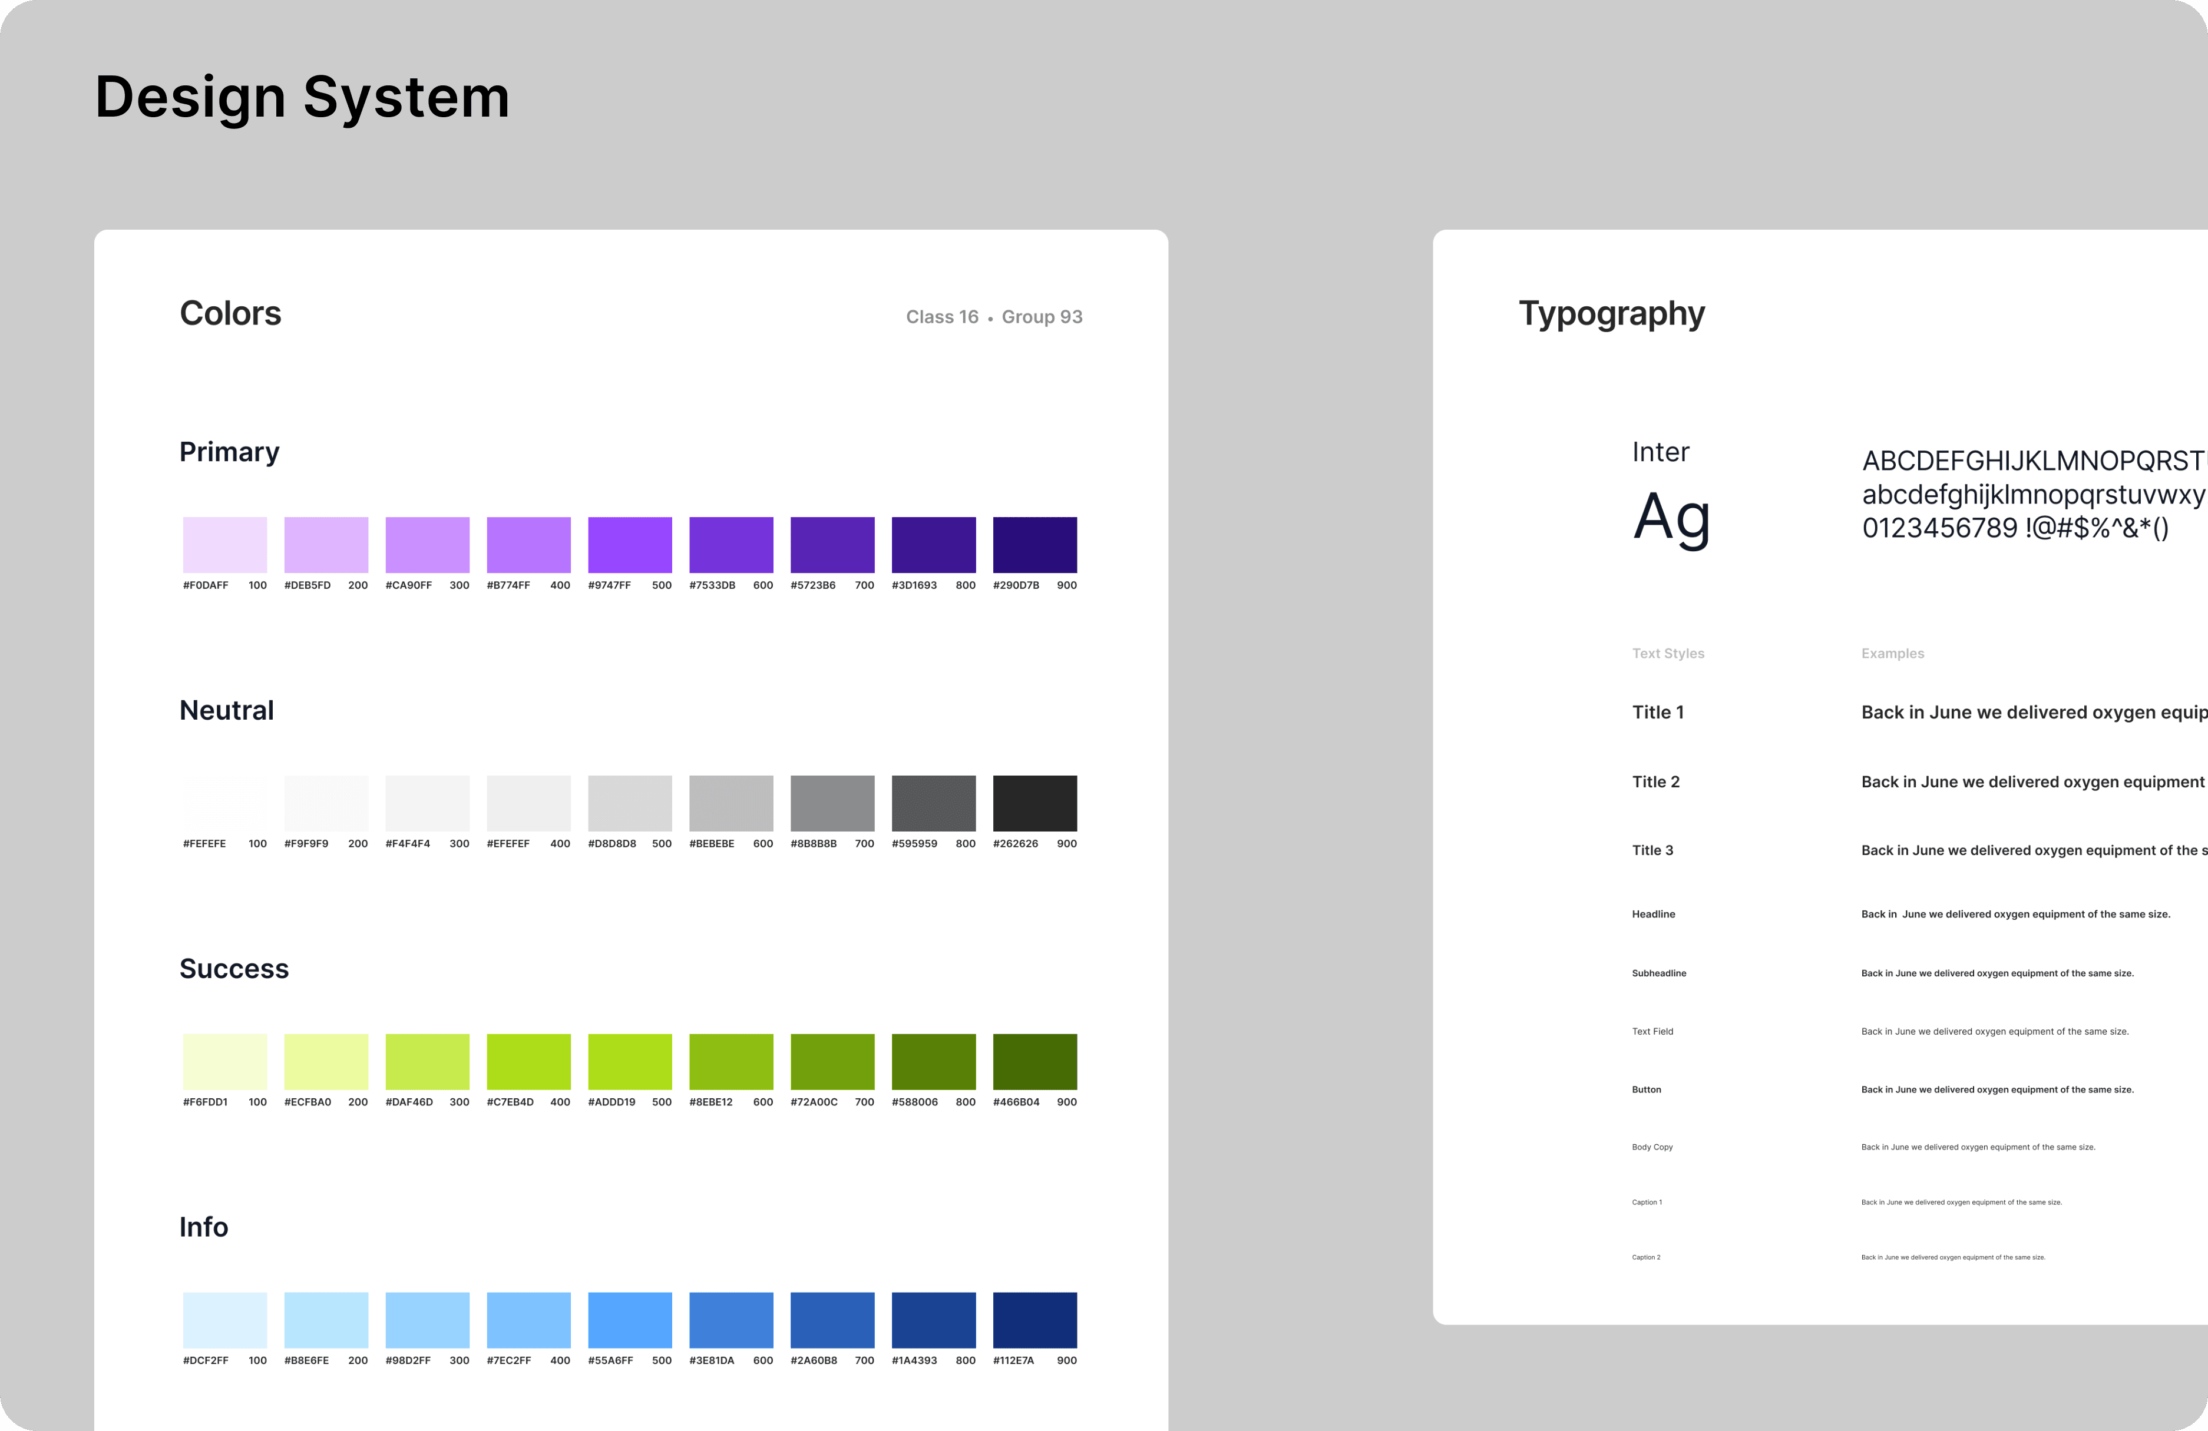Select Neutral 900 swatch #262626
The height and width of the screenshot is (1431, 2208).
tap(1034, 802)
